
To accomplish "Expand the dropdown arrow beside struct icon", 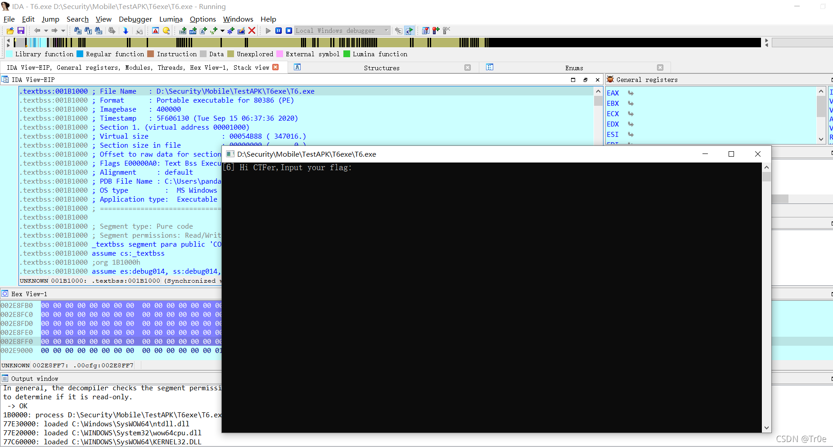I will [x=222, y=31].
